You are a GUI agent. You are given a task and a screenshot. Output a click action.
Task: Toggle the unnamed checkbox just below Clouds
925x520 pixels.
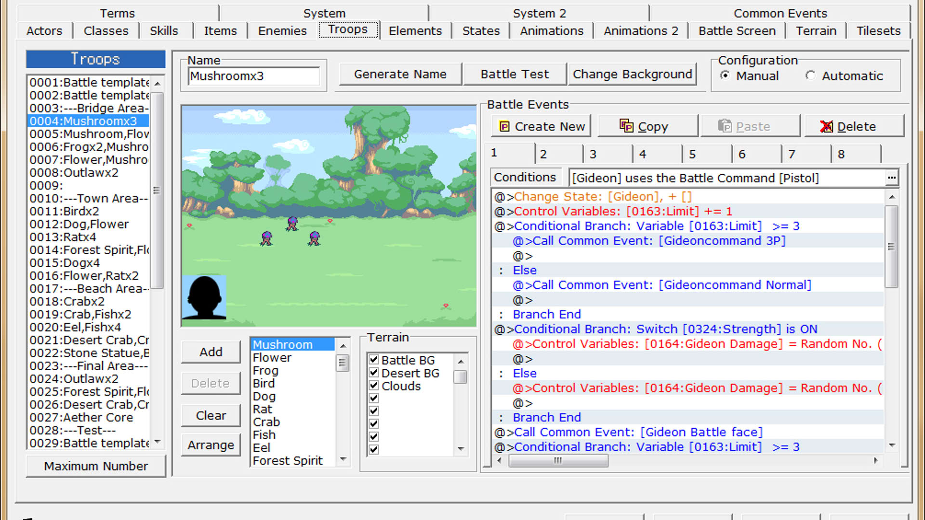click(374, 398)
